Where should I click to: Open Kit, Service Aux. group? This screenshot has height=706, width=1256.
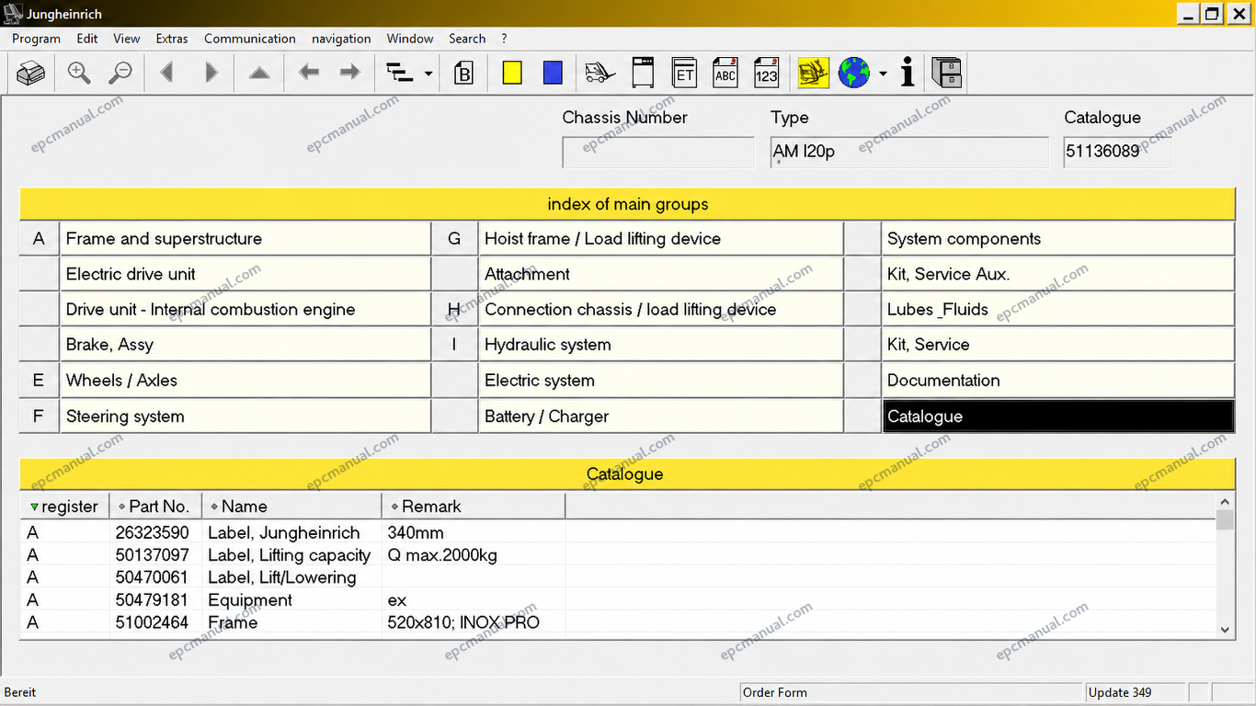(x=1057, y=274)
